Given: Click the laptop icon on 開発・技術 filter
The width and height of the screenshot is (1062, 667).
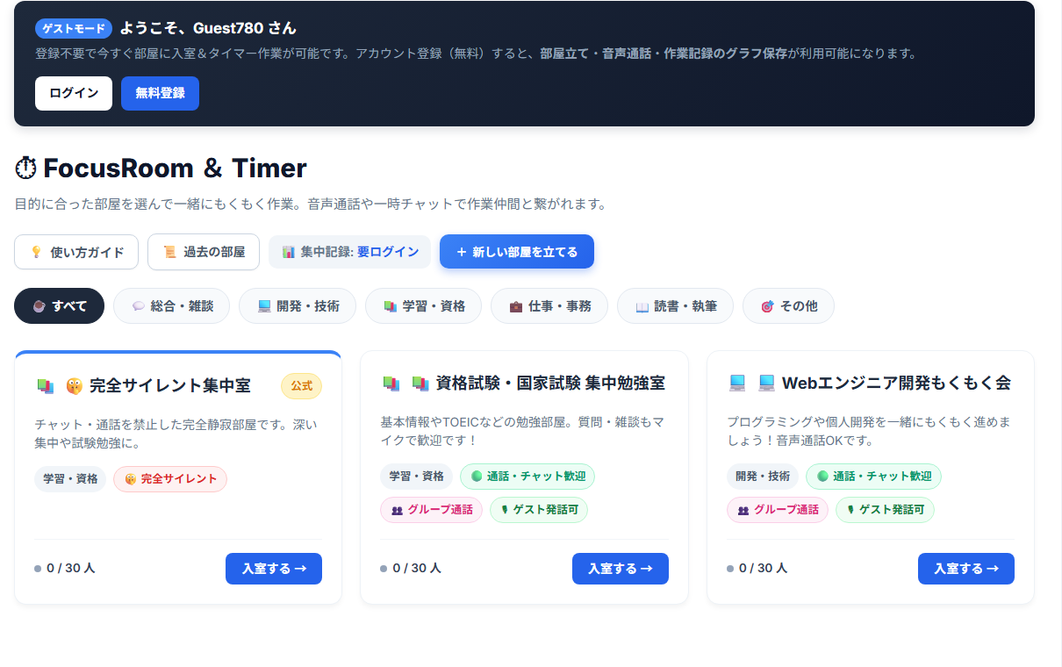Looking at the screenshot, I should tap(264, 306).
